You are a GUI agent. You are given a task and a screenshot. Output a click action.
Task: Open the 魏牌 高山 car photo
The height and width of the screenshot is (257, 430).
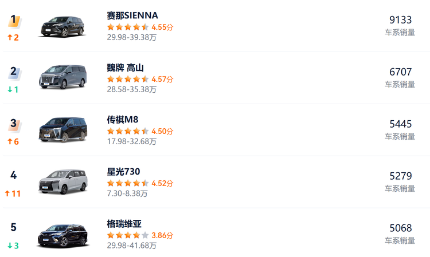(x=62, y=78)
